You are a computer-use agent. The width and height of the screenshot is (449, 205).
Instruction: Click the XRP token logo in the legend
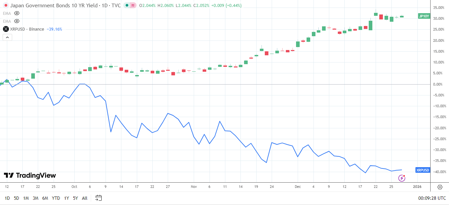(5, 29)
